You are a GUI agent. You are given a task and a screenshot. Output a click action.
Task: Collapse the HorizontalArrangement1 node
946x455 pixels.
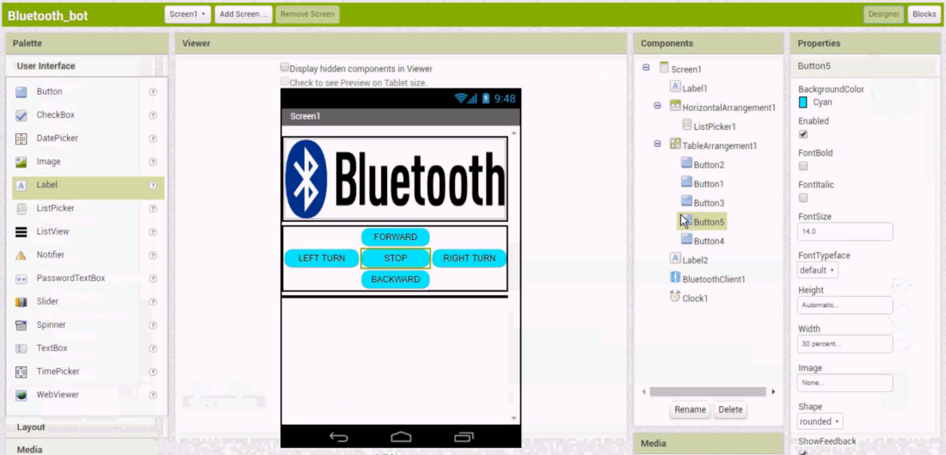pyautogui.click(x=658, y=106)
